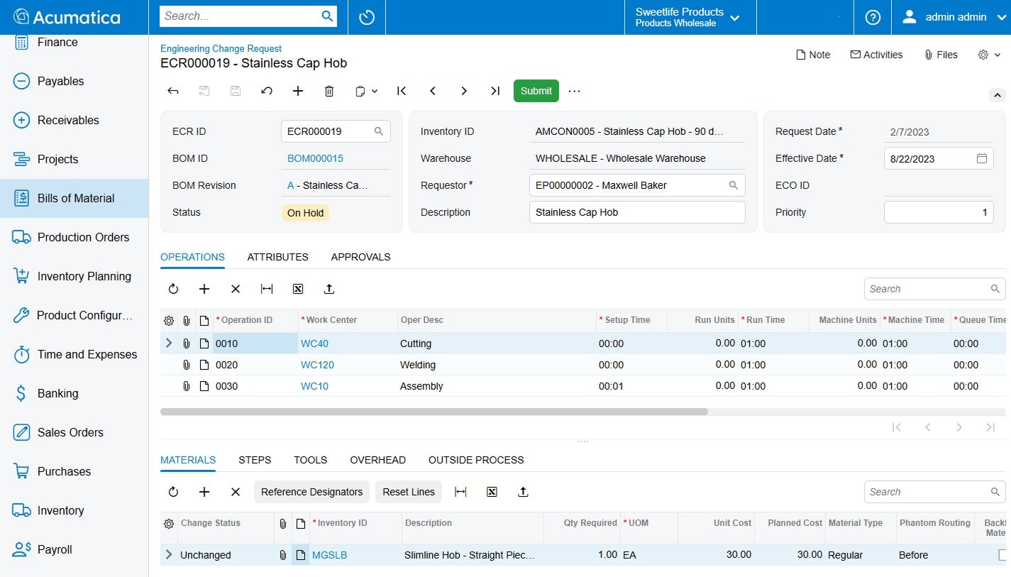
Task: Switch to the STEPS tab below Materials
Action: pyautogui.click(x=255, y=460)
